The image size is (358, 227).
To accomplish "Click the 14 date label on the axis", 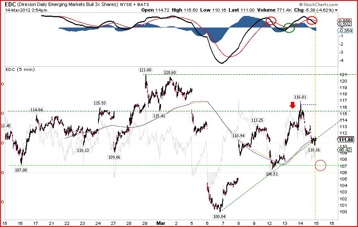I will (x=300, y=223).
